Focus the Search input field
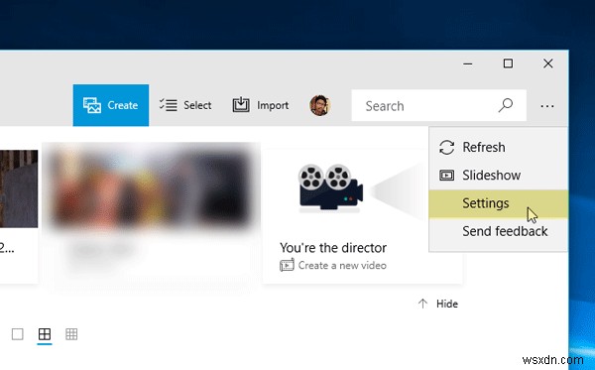Image resolution: width=595 pixels, height=370 pixels. pyautogui.click(x=438, y=105)
